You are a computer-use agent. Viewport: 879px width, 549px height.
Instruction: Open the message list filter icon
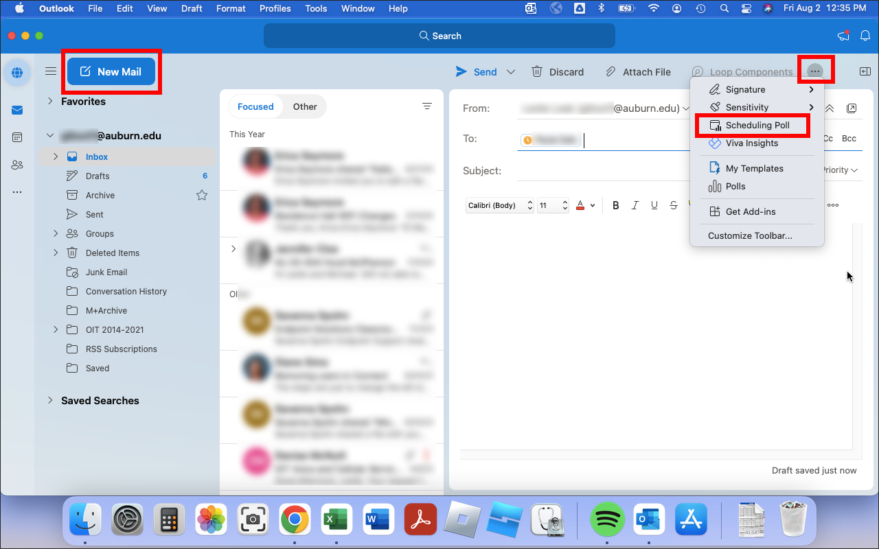click(427, 106)
